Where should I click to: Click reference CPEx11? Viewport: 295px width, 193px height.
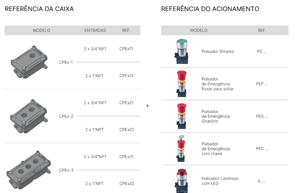coord(126,49)
